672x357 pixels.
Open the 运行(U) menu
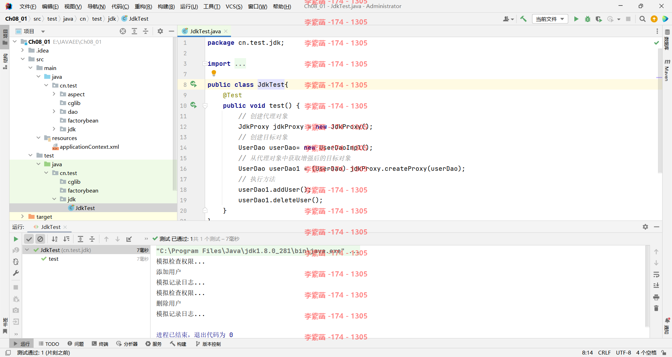point(189,6)
